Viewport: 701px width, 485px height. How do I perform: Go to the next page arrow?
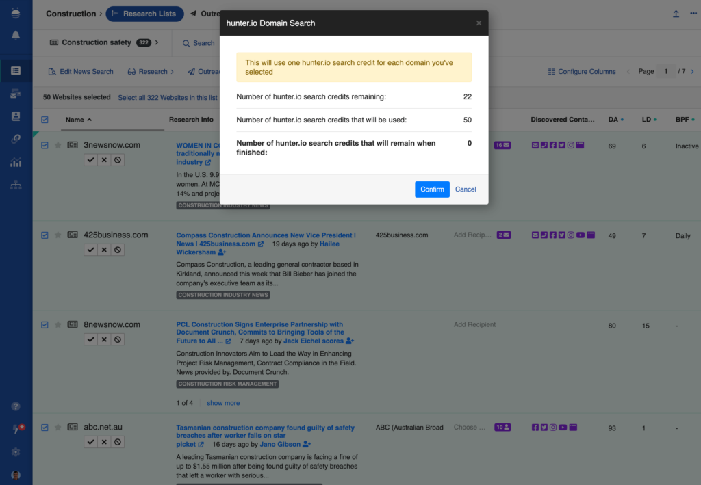(x=693, y=71)
